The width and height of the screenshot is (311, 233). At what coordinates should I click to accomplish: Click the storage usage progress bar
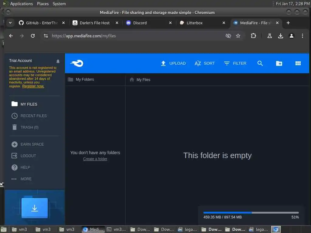pos(251,213)
